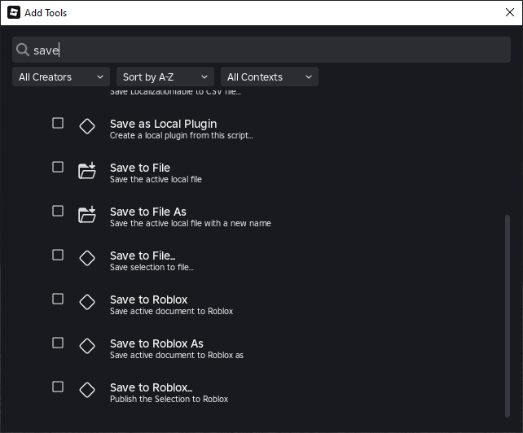Viewport: 523px width, 433px height.
Task: Click the Roblox Studio logo in title bar
Action: coord(14,13)
